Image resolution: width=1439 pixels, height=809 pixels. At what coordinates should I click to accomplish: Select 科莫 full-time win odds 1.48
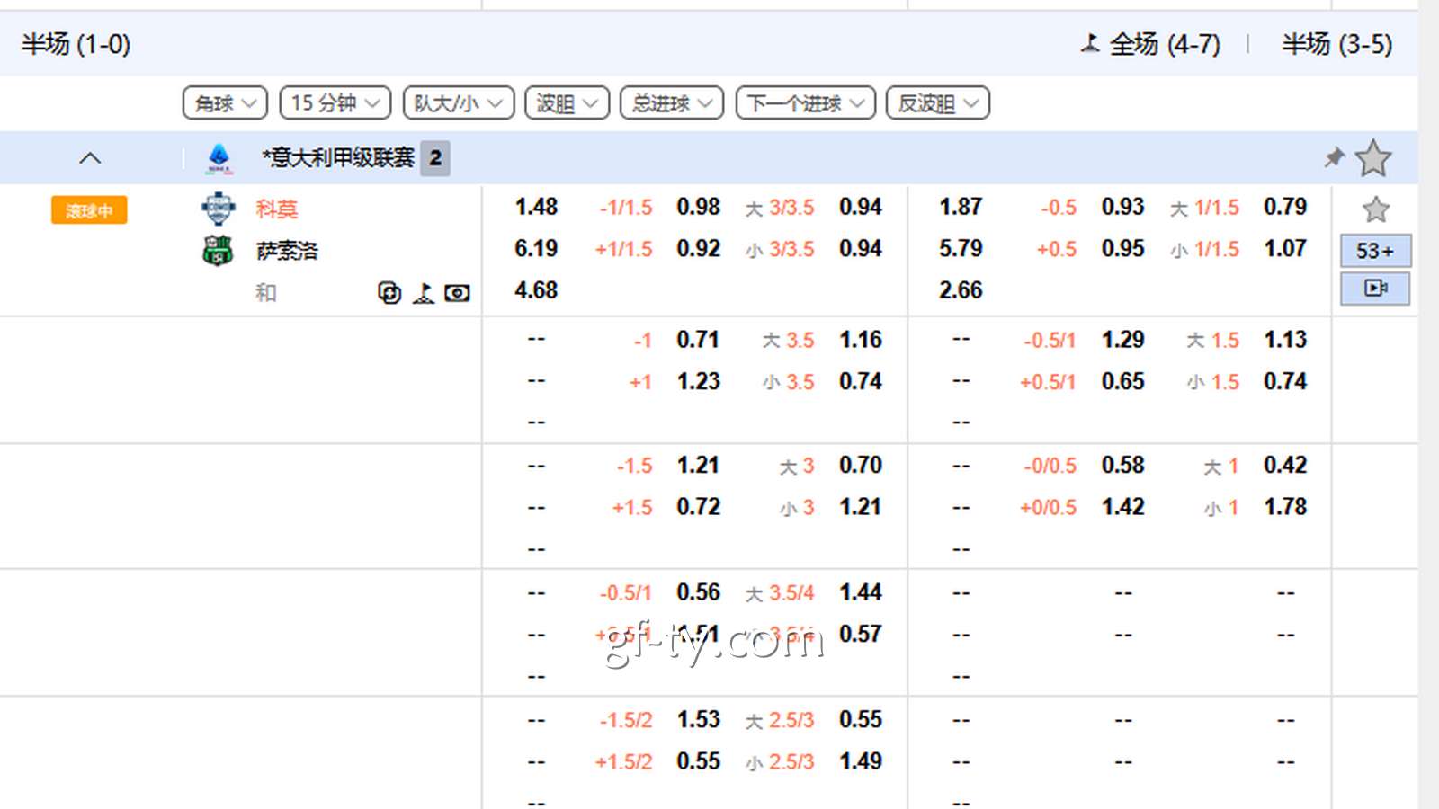pyautogui.click(x=536, y=207)
